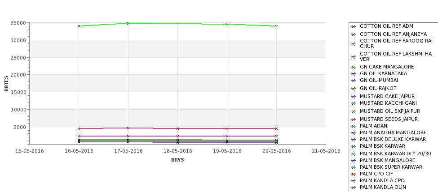Image resolution: width=438 pixels, height=192 pixels.
Task: Select the MUSTARD KACCHI GANI legend text
Action: pyautogui.click(x=387, y=103)
